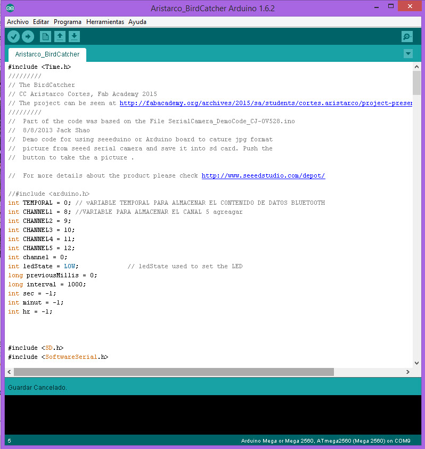
Task: Click the '#include <SD.h>' line
Action: pos(36,348)
